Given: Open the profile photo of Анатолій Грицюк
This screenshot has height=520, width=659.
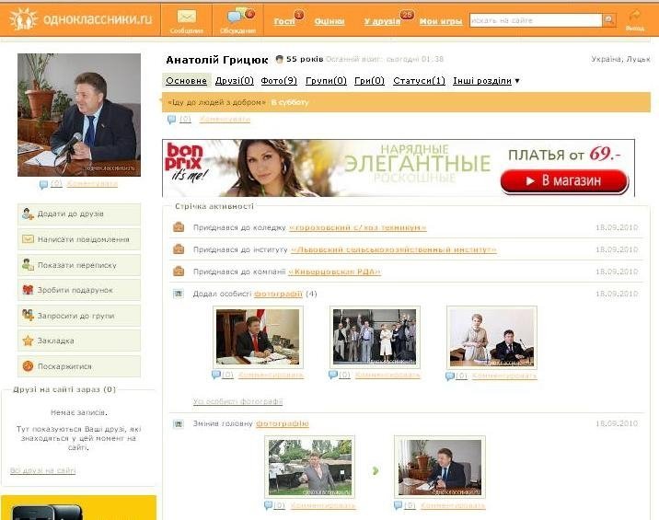Looking at the screenshot, I should click(x=78, y=113).
